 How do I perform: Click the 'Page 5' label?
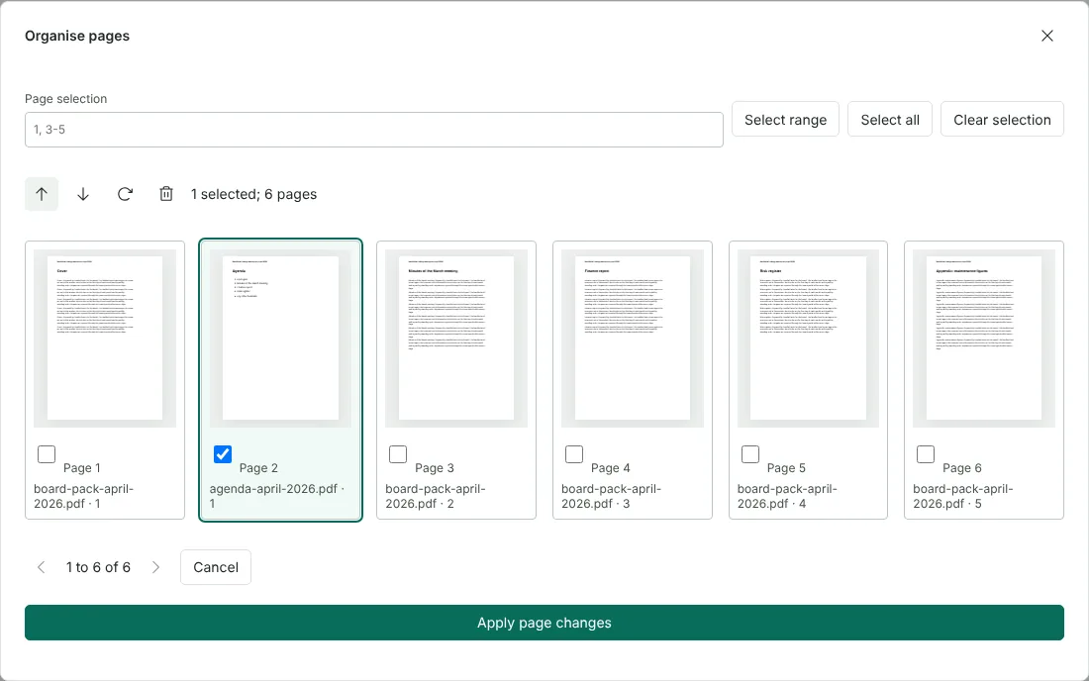coord(786,468)
